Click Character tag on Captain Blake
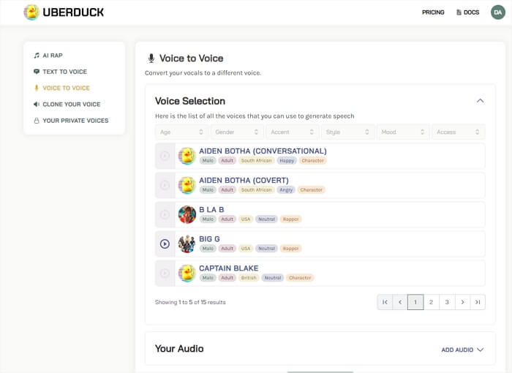 point(300,278)
